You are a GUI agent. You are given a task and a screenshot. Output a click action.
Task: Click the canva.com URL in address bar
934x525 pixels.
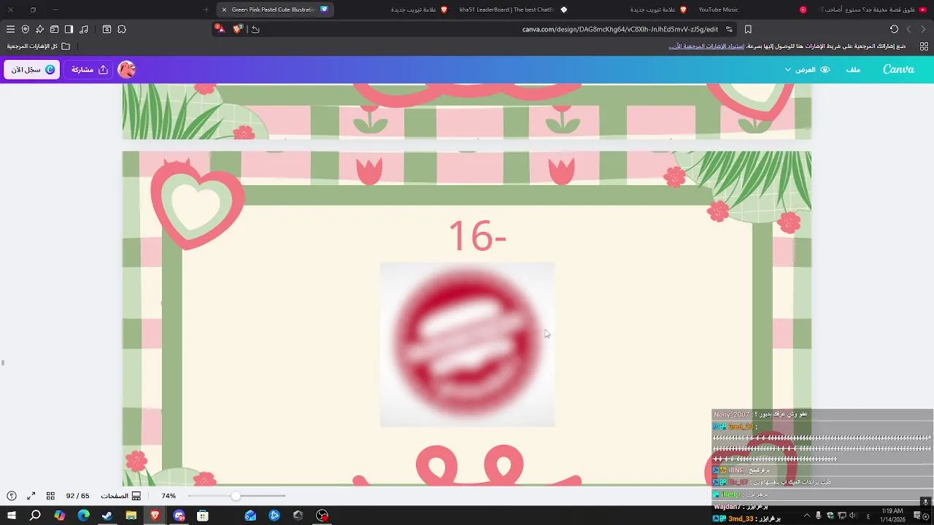pyautogui.click(x=620, y=29)
